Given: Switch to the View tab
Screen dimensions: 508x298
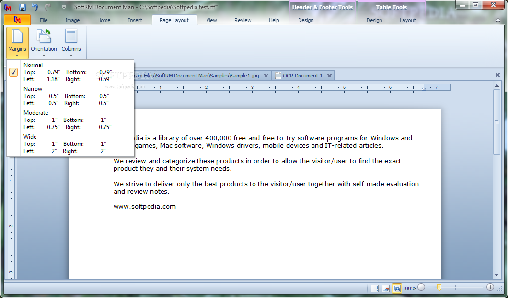Looking at the screenshot, I should (x=211, y=20).
